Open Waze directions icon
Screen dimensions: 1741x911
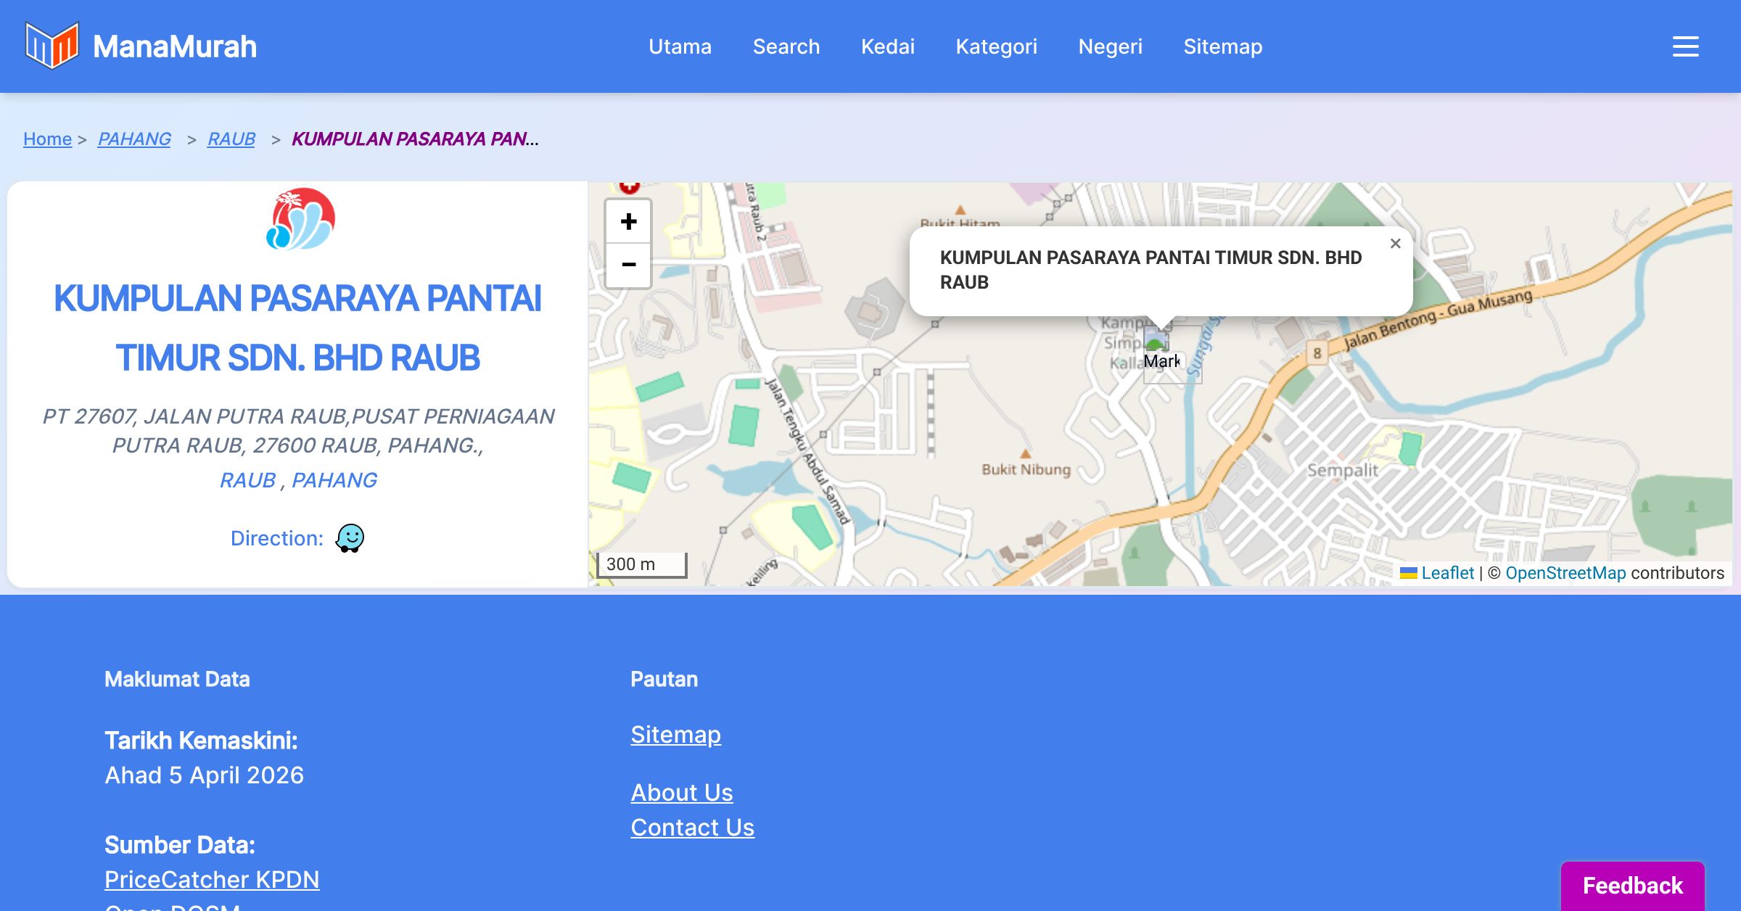point(350,538)
